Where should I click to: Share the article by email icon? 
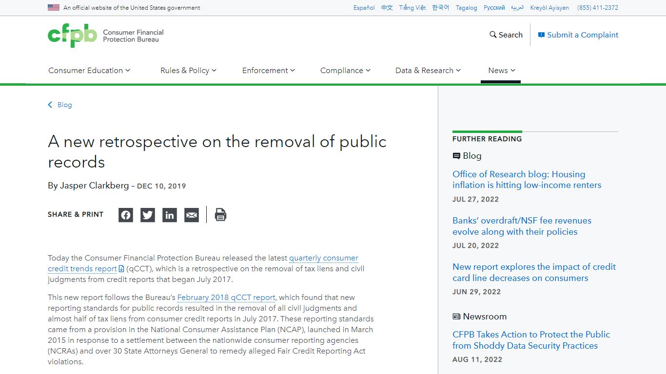click(192, 215)
